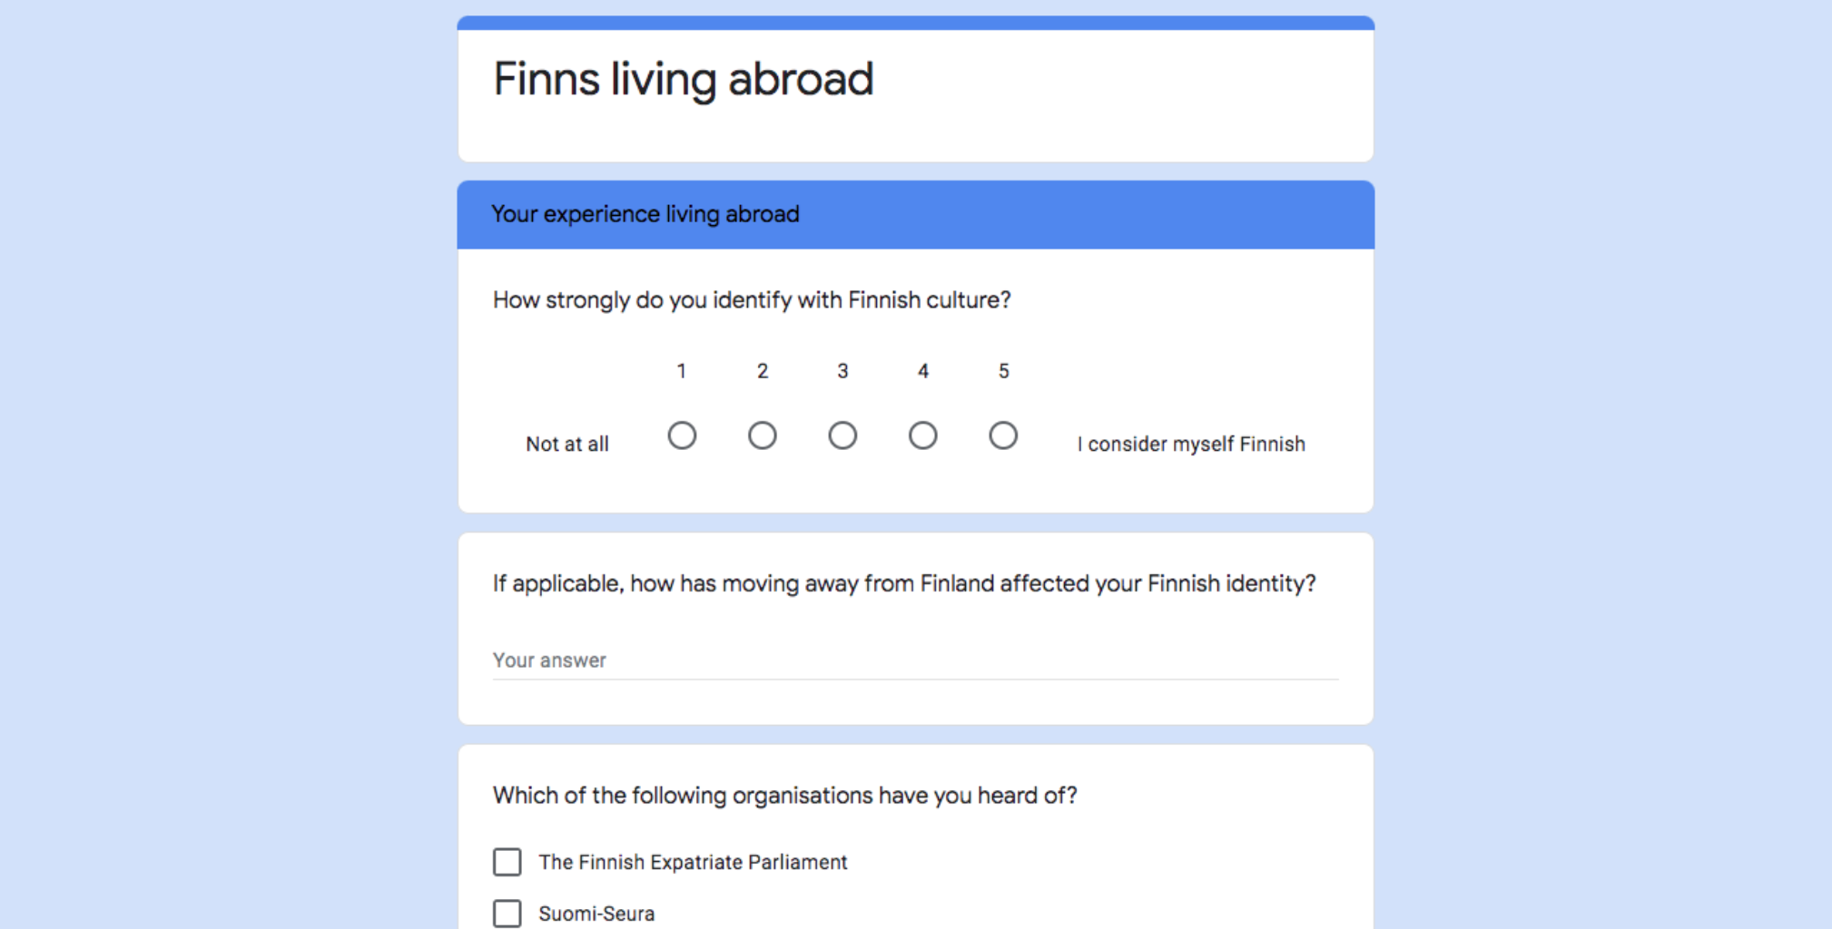This screenshot has height=929, width=1832.
Task: Check the Finnish Expatriate Parliament checkbox
Action: 507,862
